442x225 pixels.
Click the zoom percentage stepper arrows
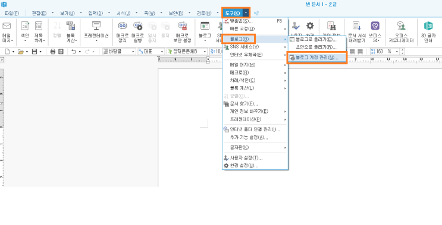[x=402, y=52]
